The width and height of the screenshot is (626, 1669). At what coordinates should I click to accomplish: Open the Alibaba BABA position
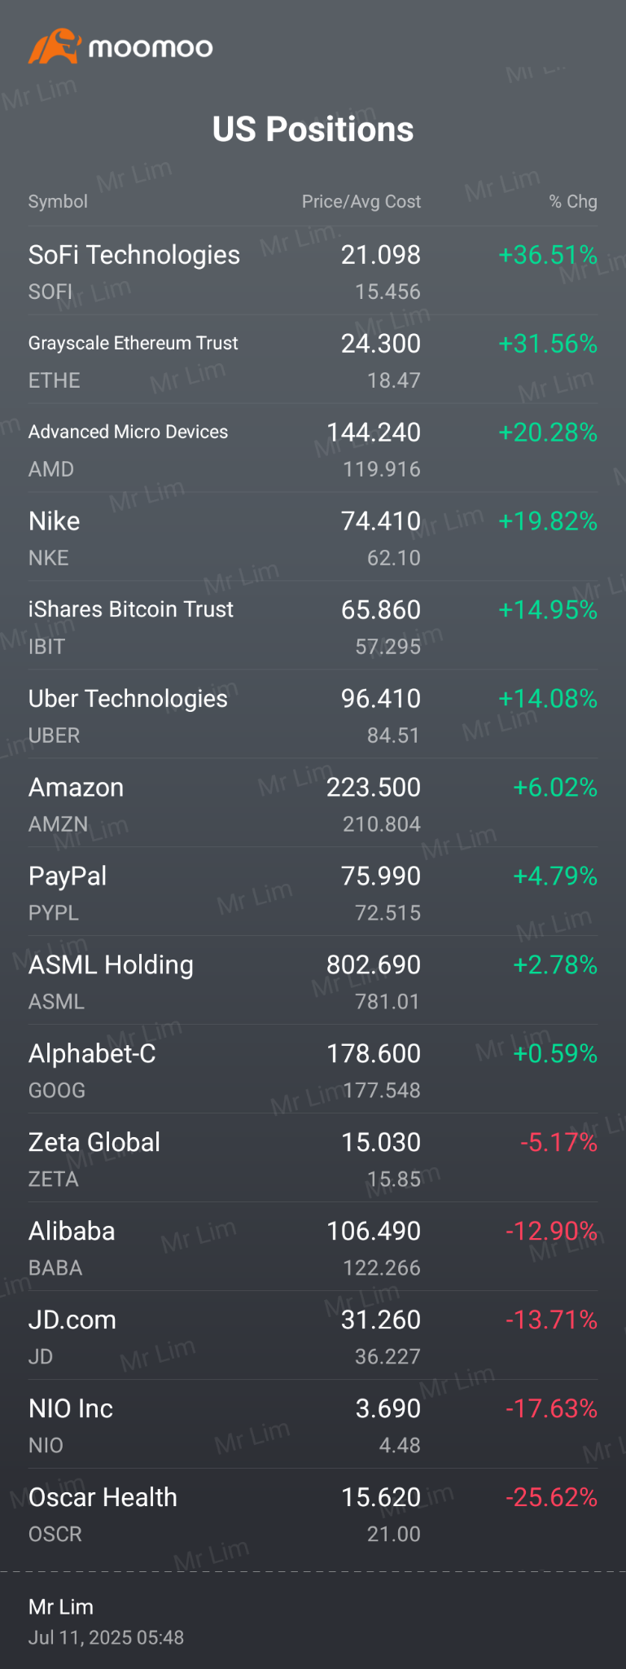point(313,1248)
